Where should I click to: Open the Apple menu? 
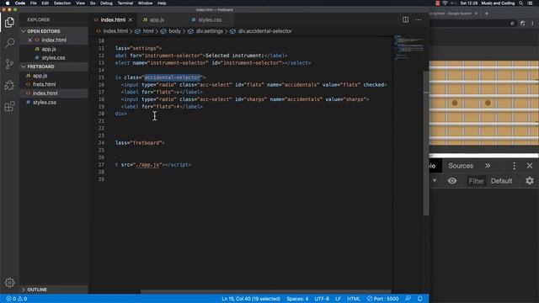[x=8, y=3]
